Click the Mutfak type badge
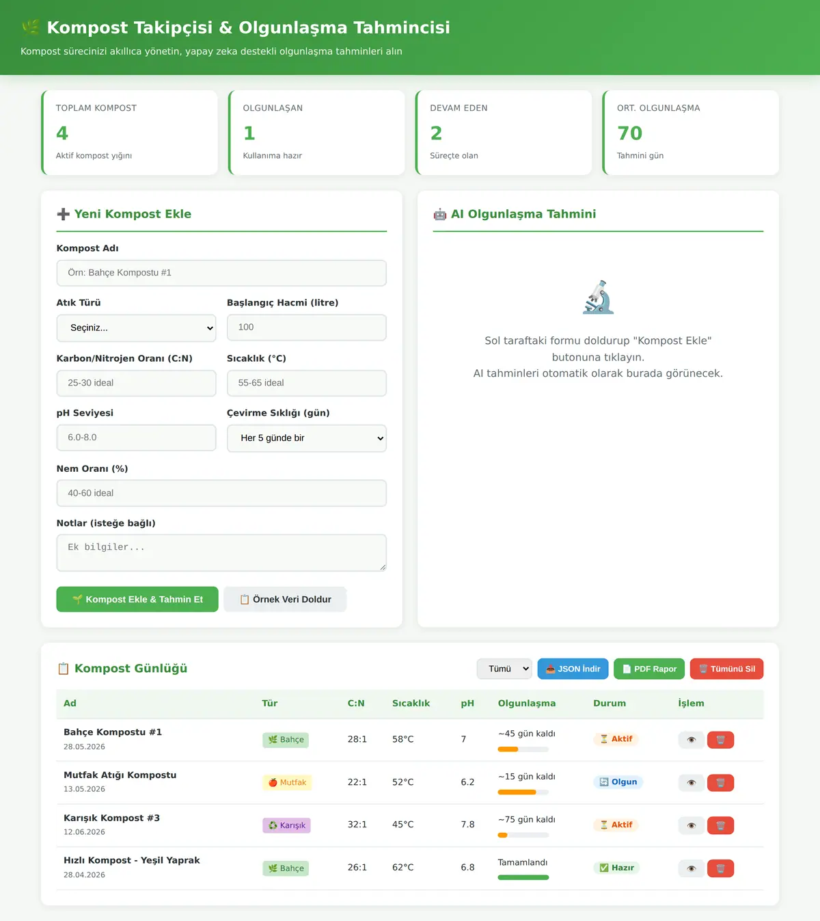The width and height of the screenshot is (820, 921). (287, 782)
